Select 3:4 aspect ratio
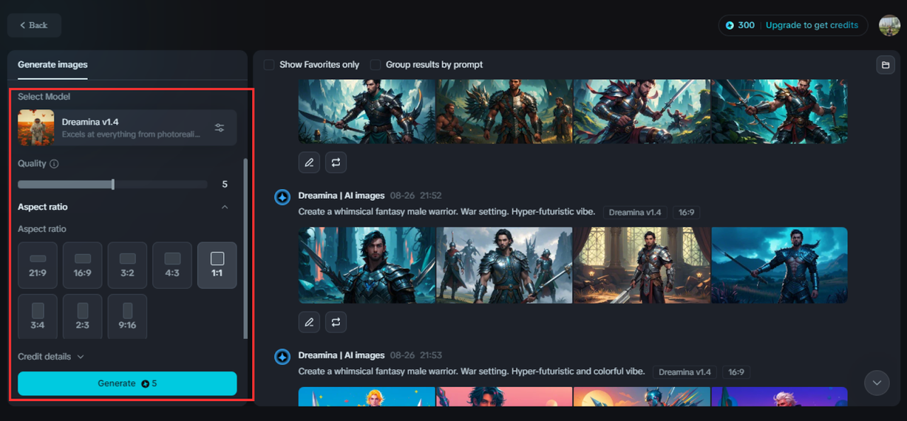 [38, 316]
